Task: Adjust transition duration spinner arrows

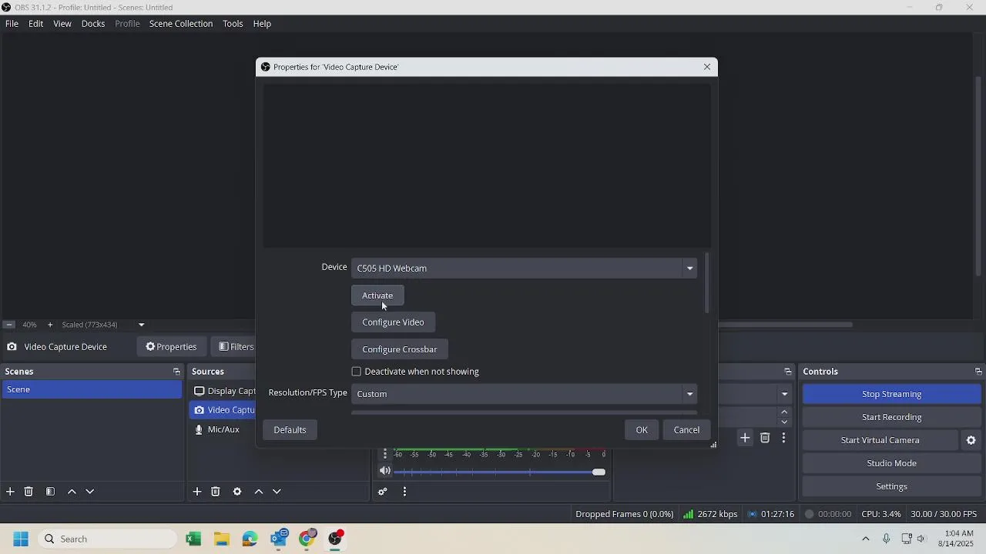Action: 784,417
